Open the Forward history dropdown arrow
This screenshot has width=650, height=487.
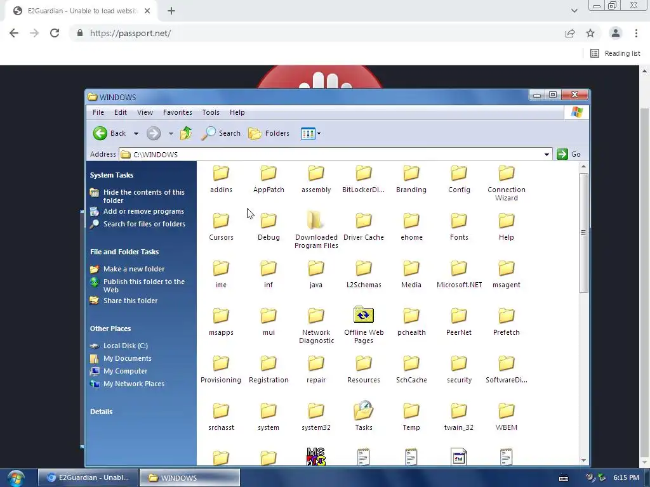coord(171,133)
